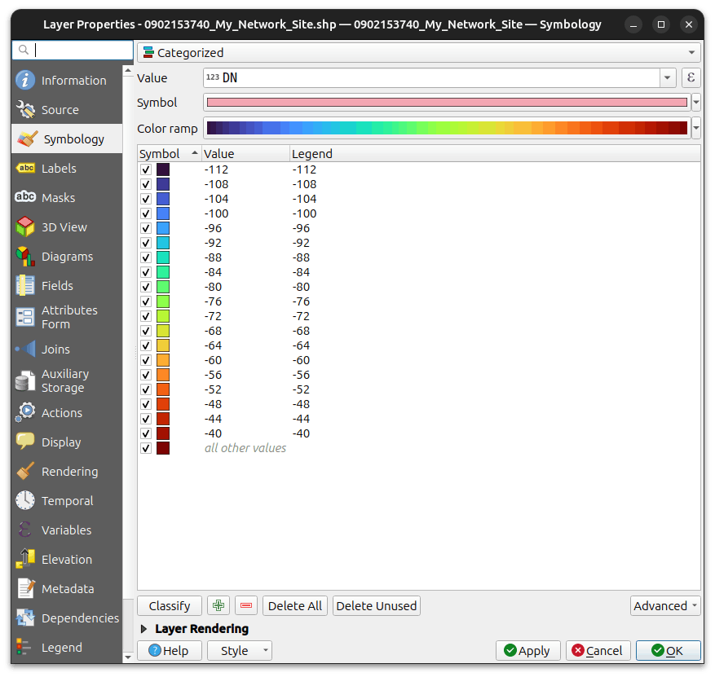The width and height of the screenshot is (715, 677).
Task: Click the Delete All button
Action: [x=295, y=605]
